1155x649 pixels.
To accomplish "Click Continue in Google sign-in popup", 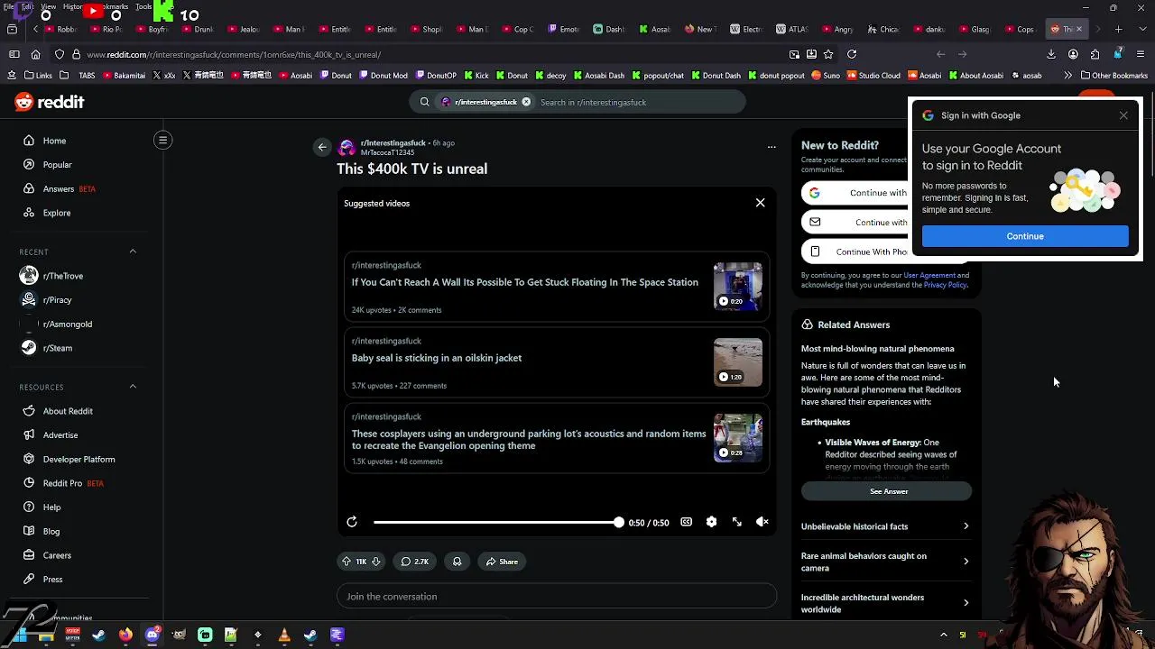I will tap(1025, 236).
